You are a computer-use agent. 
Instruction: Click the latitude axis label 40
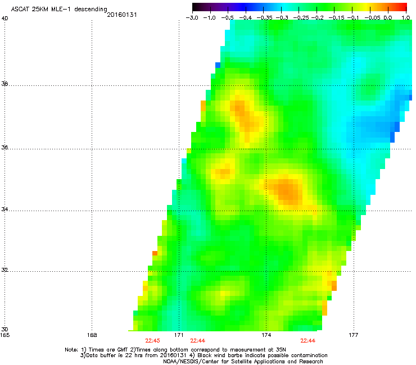tap(4, 19)
